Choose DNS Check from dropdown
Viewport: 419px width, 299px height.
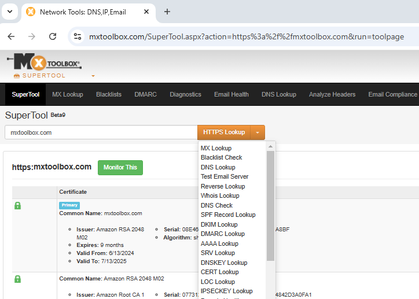tap(216, 205)
